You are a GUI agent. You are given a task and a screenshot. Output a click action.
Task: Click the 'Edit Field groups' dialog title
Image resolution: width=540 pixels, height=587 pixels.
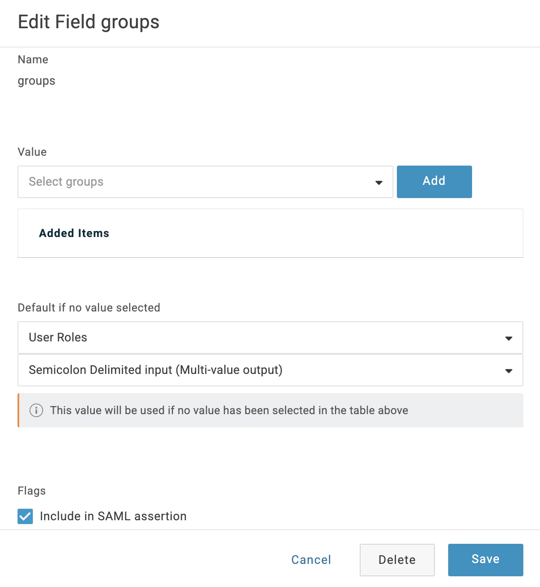[x=89, y=22]
